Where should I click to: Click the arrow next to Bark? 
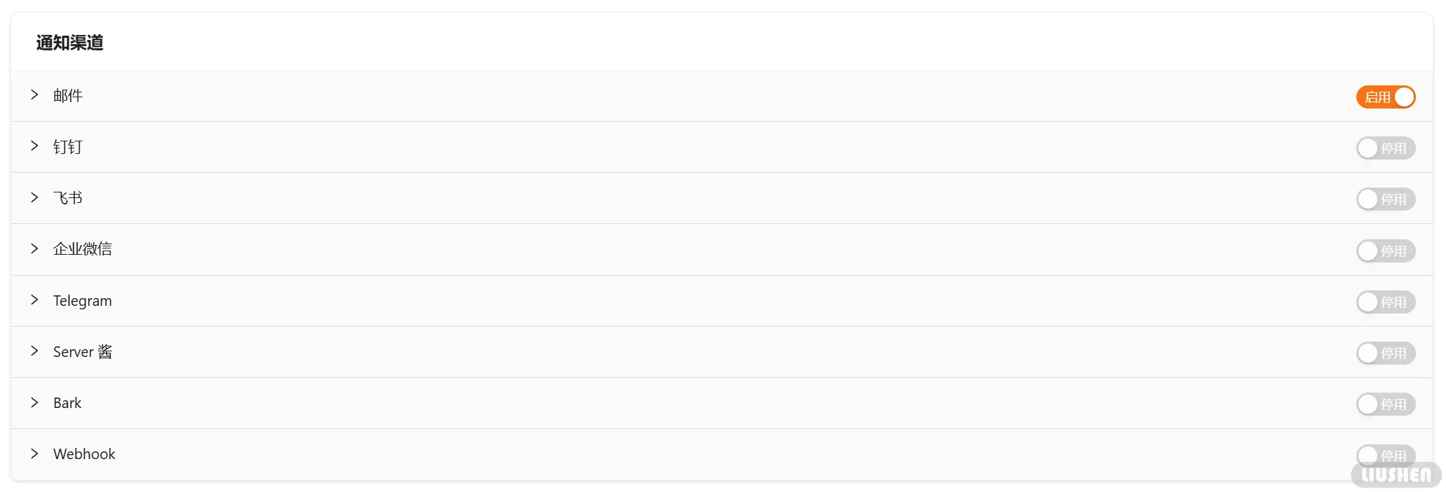(34, 402)
